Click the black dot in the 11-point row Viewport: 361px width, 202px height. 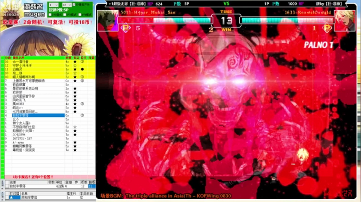[x=82, y=69]
